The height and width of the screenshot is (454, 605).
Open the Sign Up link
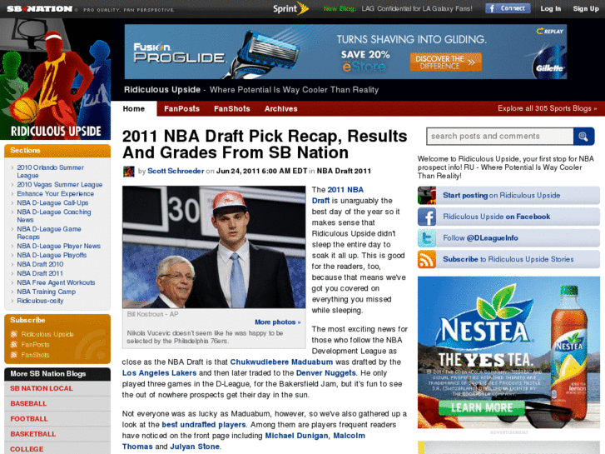(586, 8)
